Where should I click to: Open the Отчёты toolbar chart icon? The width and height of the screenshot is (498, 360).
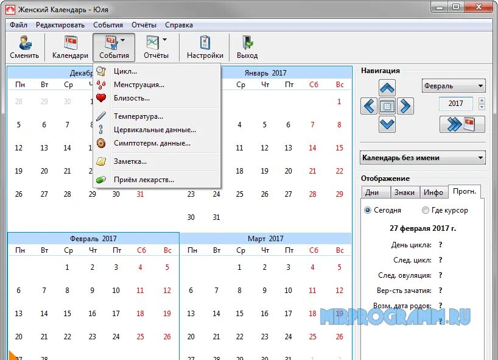click(153, 43)
